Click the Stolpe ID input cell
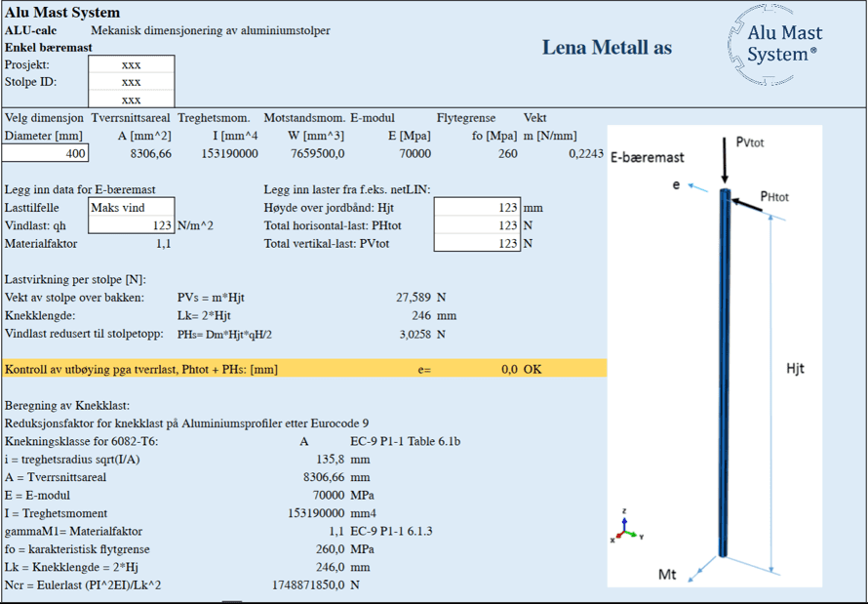 click(132, 82)
